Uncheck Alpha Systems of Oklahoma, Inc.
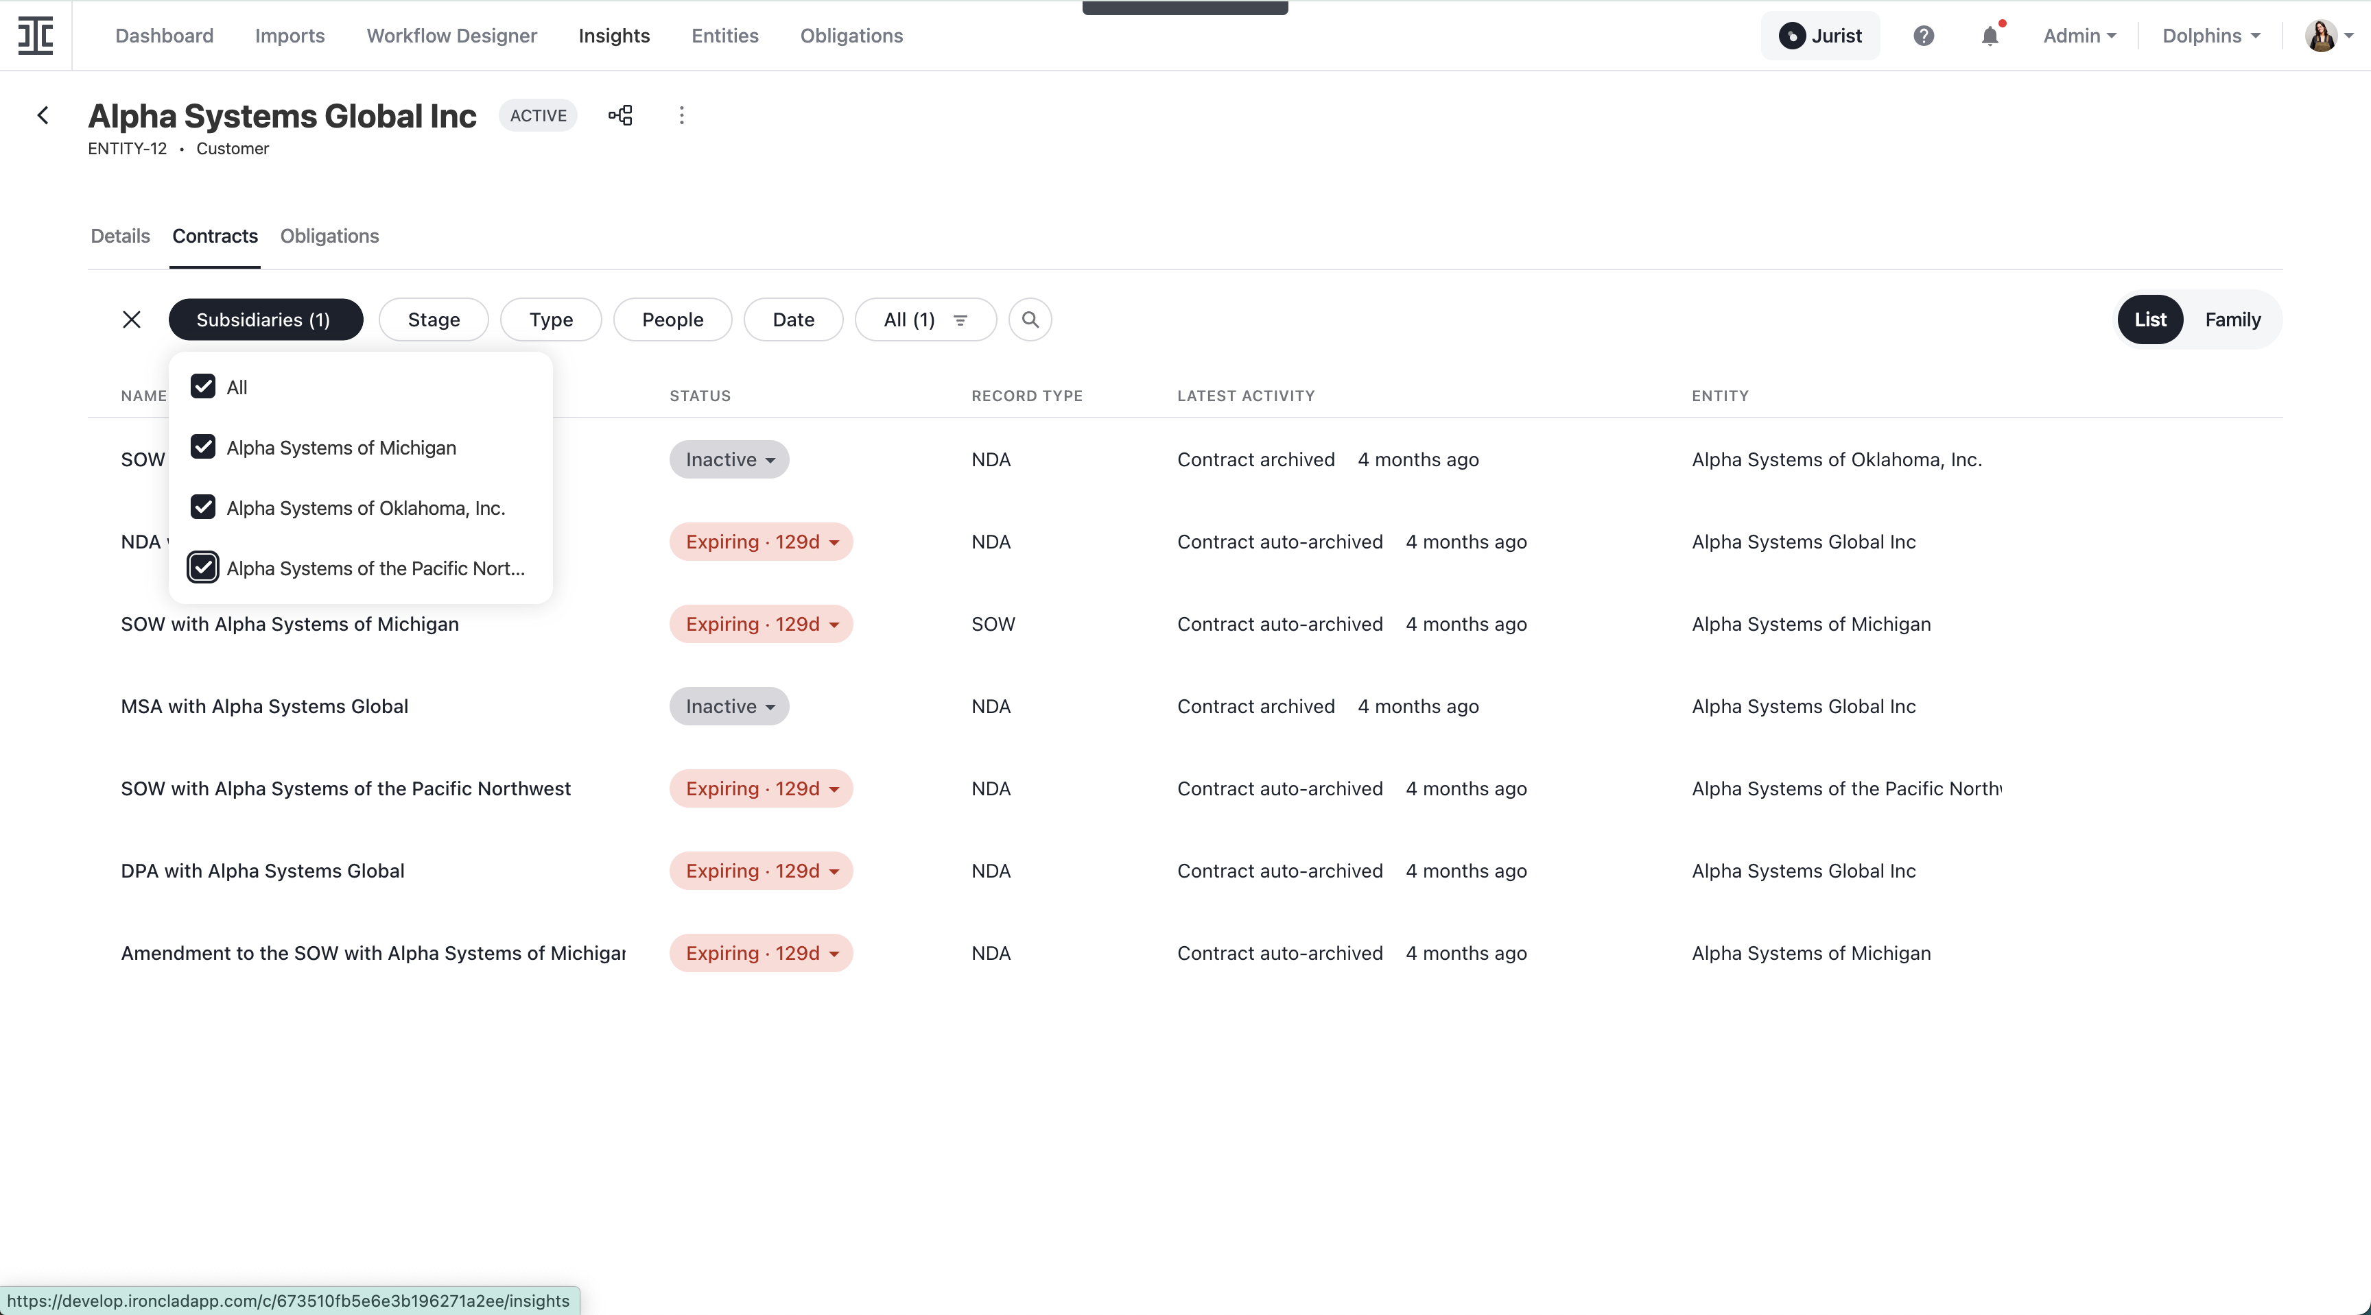This screenshot has width=2371, height=1315. click(203, 507)
